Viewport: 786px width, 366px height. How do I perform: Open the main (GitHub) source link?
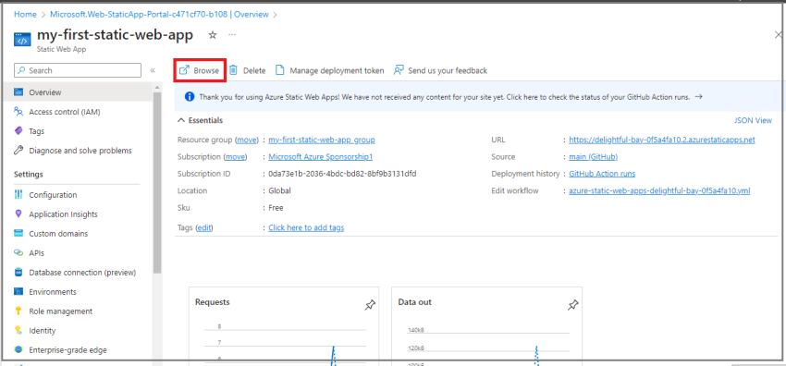click(x=593, y=157)
